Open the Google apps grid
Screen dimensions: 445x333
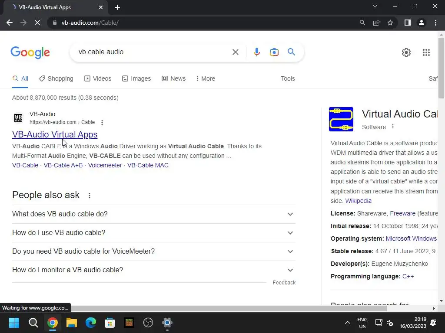[x=426, y=52]
